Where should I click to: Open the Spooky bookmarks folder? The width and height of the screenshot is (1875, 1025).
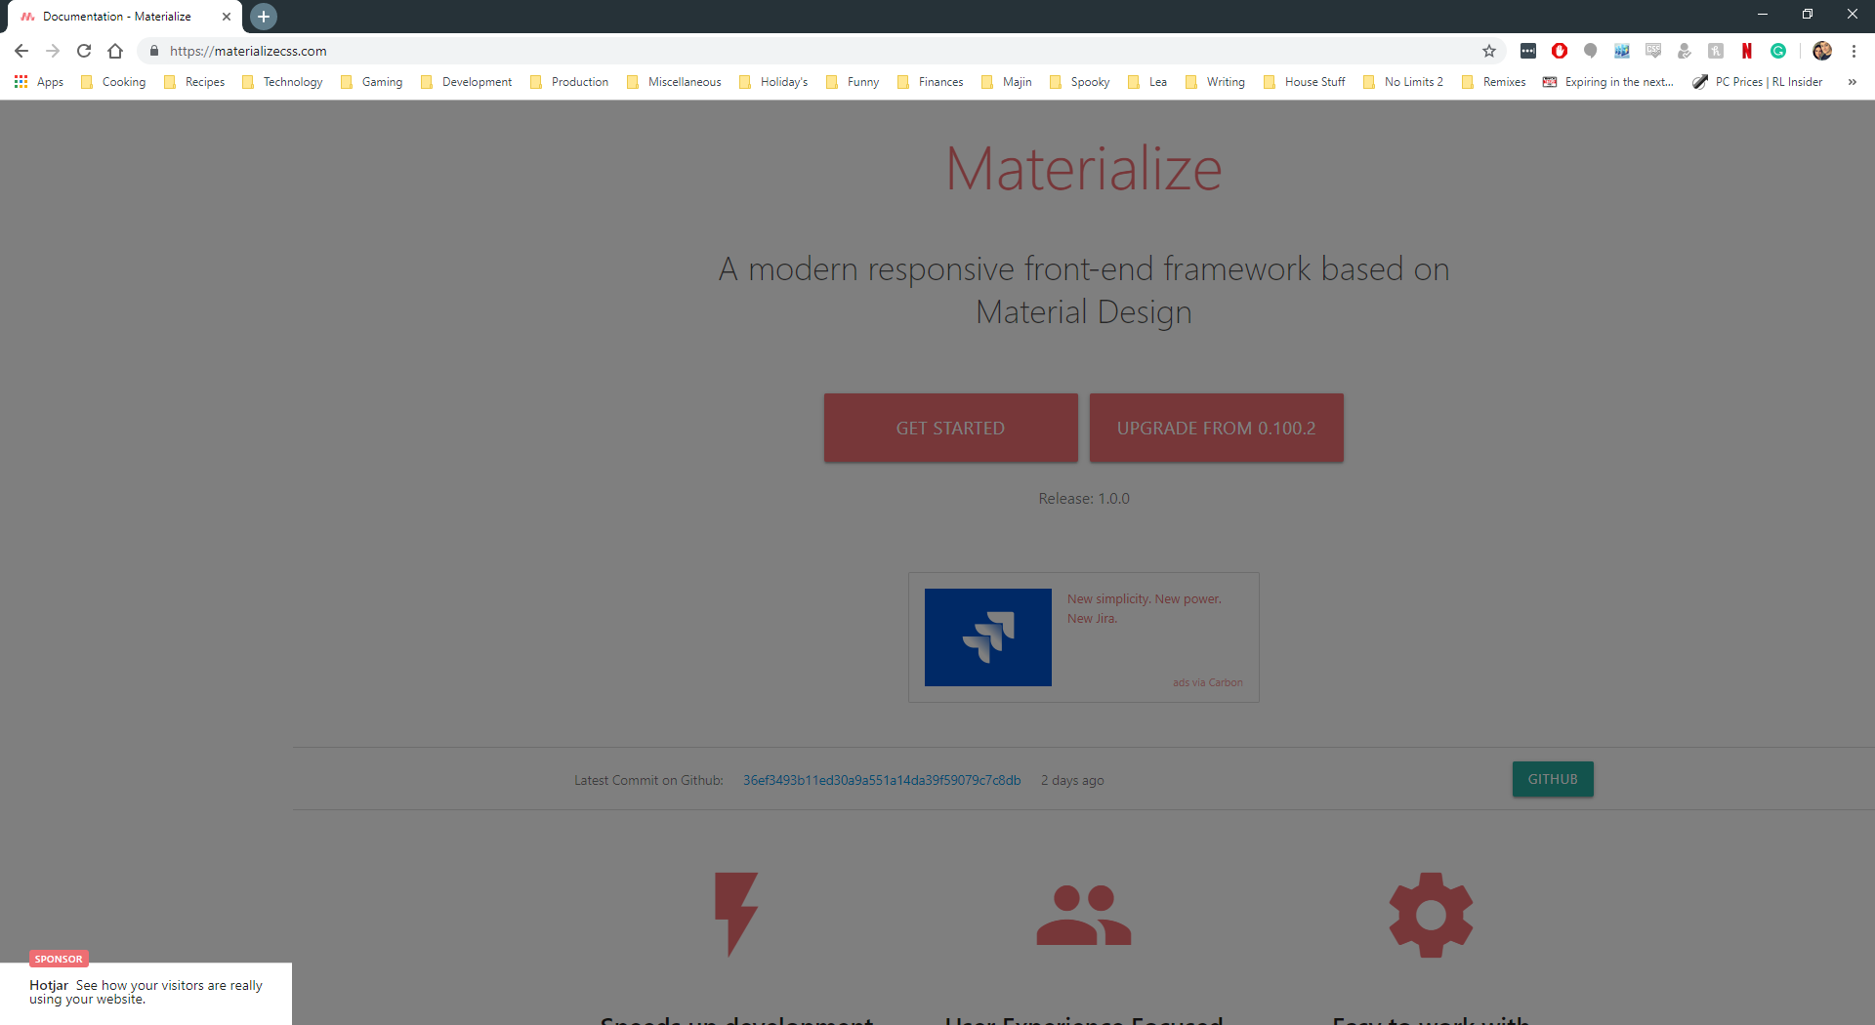point(1080,82)
